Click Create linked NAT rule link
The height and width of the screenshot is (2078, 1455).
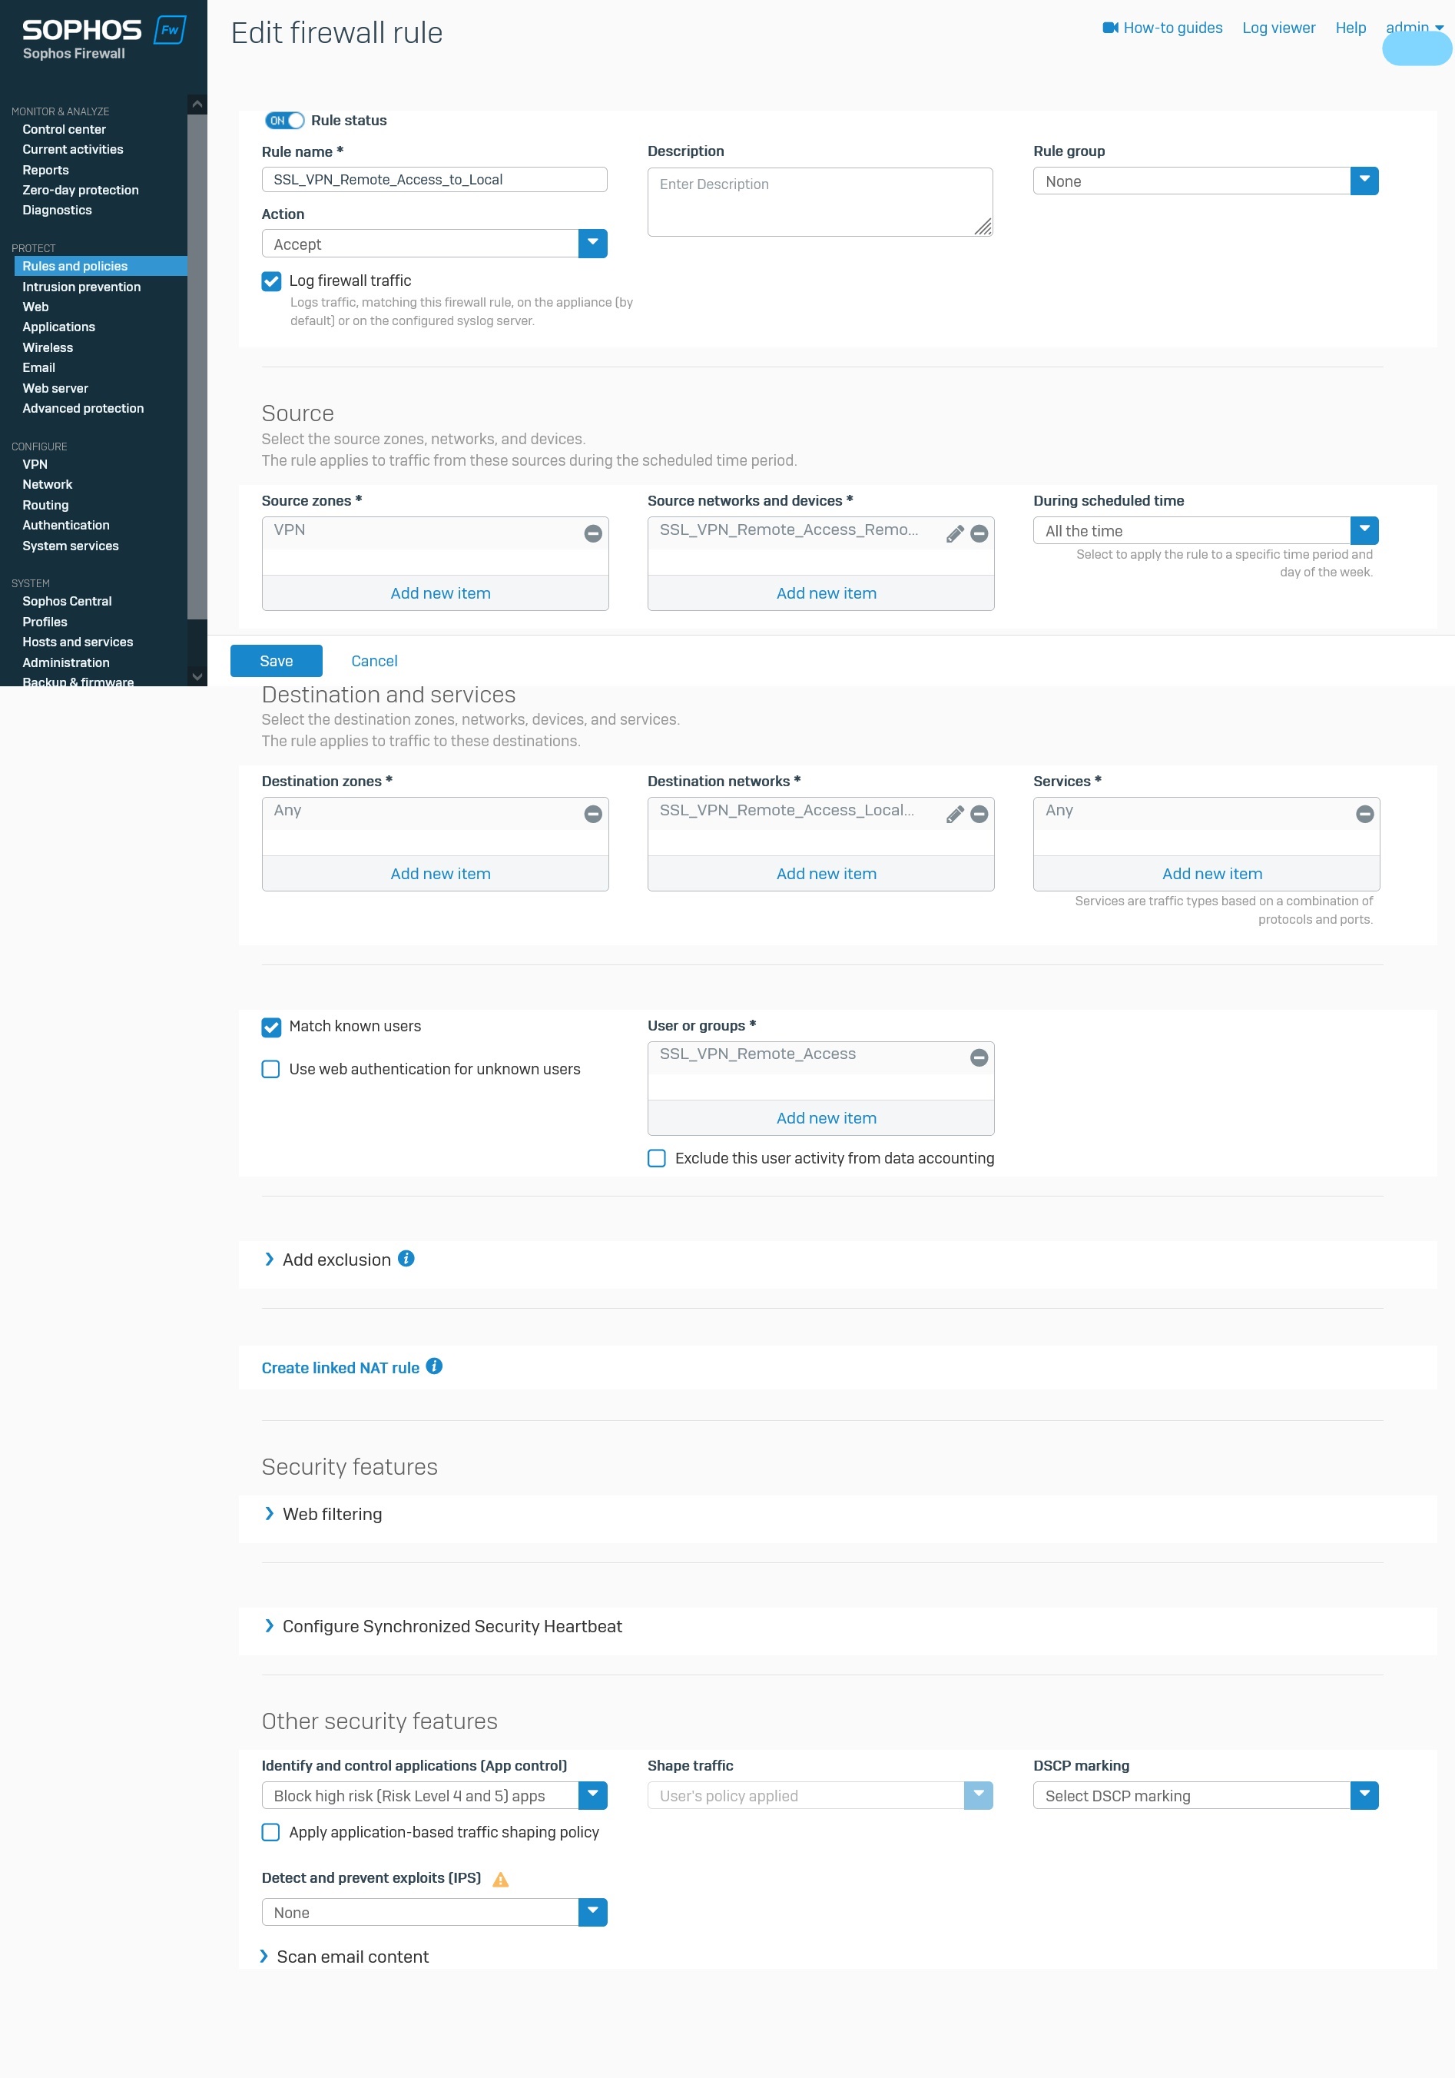click(x=340, y=1368)
